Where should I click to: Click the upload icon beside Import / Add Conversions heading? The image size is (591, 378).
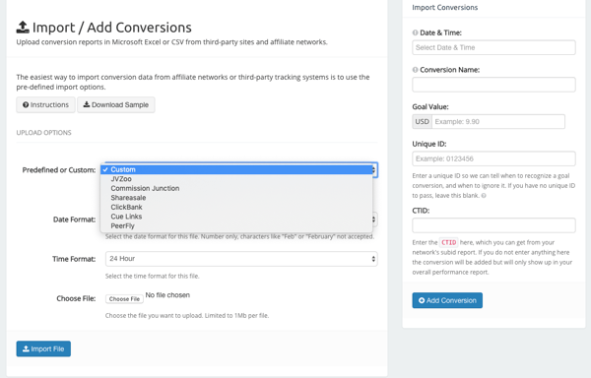pos(23,28)
